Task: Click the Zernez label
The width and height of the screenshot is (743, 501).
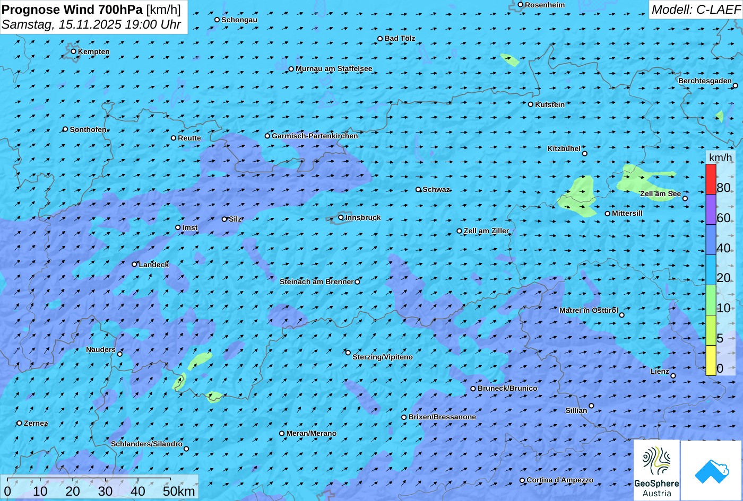Action: (36, 423)
